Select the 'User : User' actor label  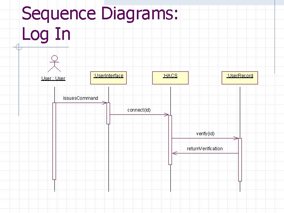[x=53, y=78]
